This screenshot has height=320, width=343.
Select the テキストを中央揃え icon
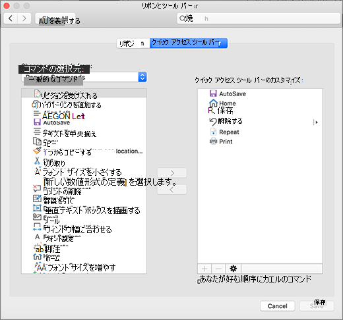point(37,132)
